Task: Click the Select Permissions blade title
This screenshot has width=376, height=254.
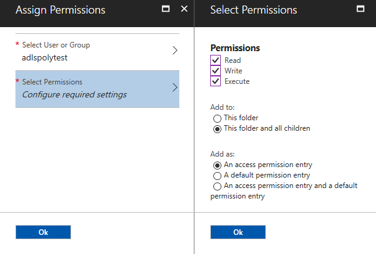Action: [x=254, y=10]
